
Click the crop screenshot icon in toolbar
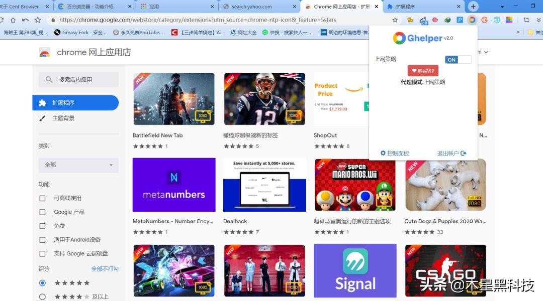click(x=526, y=20)
